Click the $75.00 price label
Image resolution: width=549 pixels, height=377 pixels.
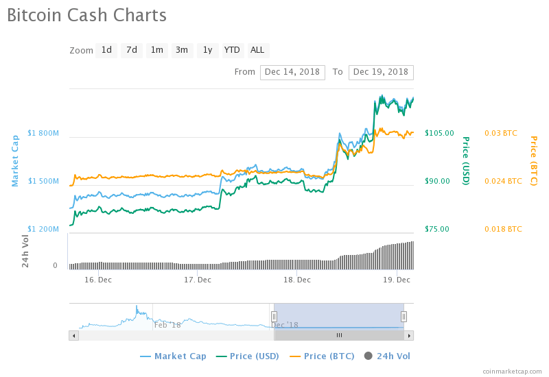(437, 229)
